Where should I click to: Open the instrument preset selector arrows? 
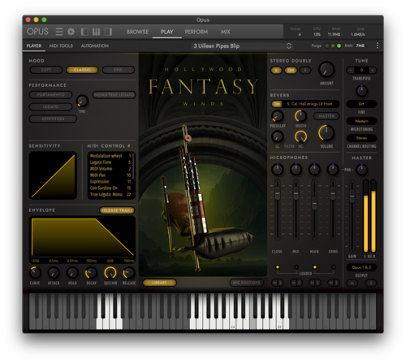(289, 45)
